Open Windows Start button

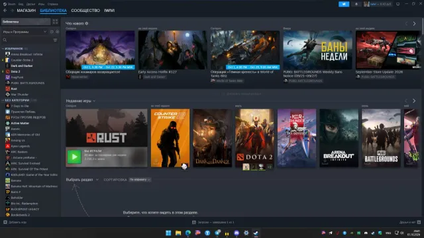click(x=168, y=233)
